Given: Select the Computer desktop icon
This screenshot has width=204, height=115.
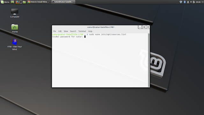Looking at the screenshot, I should (15, 13).
